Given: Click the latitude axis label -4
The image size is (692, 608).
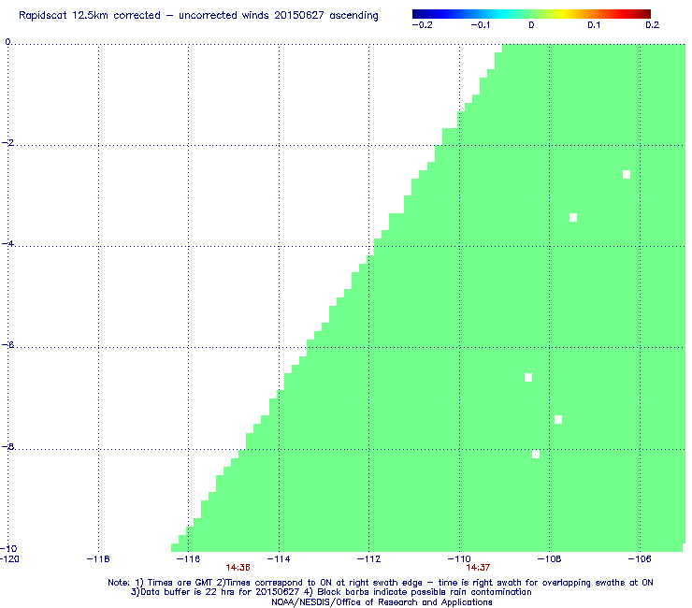Looking at the screenshot, I should point(7,244).
